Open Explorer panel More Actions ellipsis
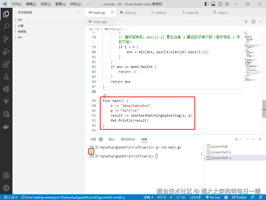This screenshot has height=200, width=266. pos(79,12)
